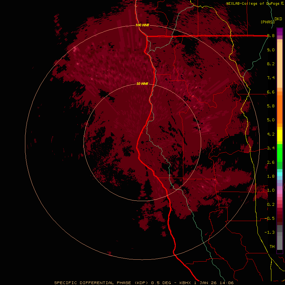Click the 4.2 value on the scale
This screenshot has height=285, width=285.
271,134
